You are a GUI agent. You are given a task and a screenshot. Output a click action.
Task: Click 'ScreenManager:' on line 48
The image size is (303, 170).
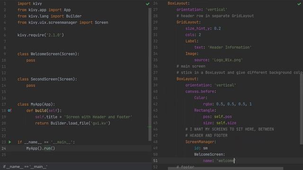[x=201, y=142]
